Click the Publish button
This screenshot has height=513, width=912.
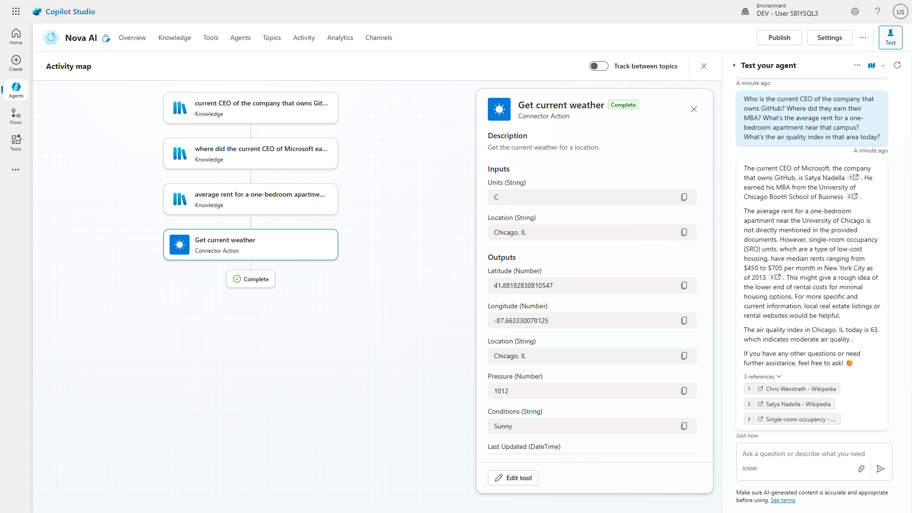779,38
